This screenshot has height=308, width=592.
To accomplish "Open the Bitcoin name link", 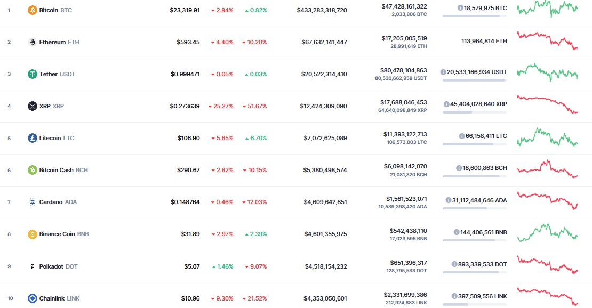I will pos(49,10).
